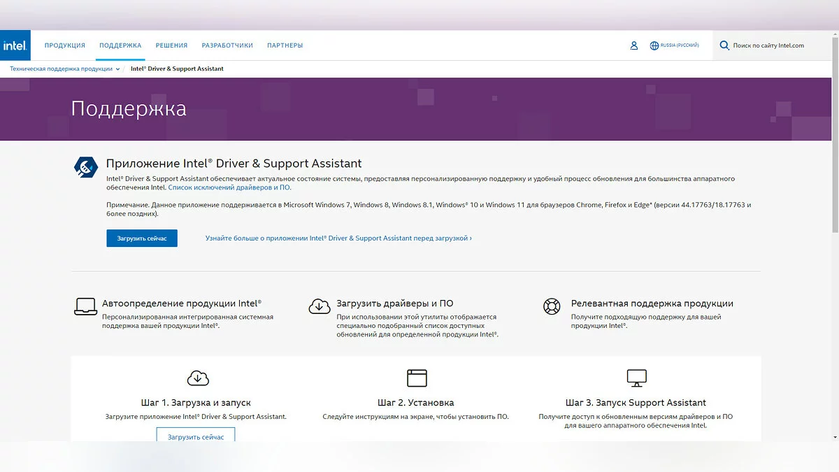
Task: Click the search magnifier icon
Action: coord(724,45)
